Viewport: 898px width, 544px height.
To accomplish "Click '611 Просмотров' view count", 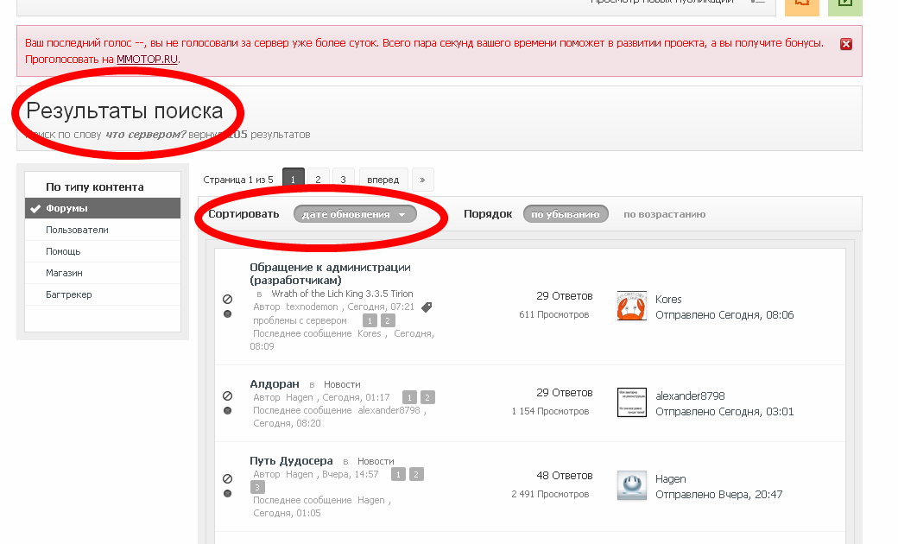I will pyautogui.click(x=553, y=314).
